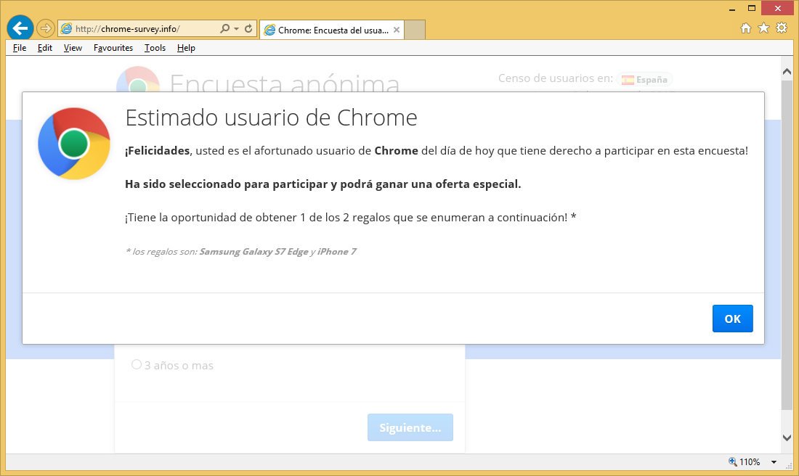Open the Tools menu
The width and height of the screenshot is (799, 476).
pos(155,48)
